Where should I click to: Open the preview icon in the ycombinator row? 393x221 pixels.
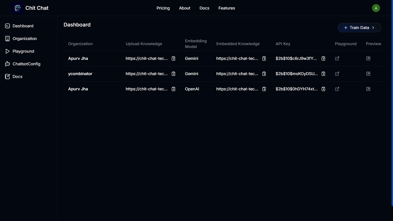pyautogui.click(x=368, y=74)
